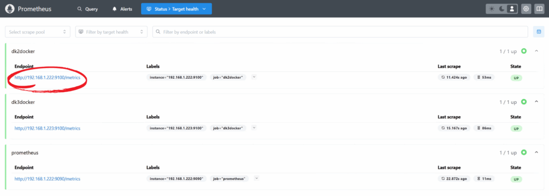549x196 pixels.
Task: Click the 1 / 1 up count for dk2docker
Action: [x=508, y=52]
